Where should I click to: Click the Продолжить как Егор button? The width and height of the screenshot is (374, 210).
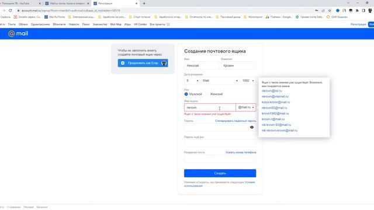tap(143, 63)
